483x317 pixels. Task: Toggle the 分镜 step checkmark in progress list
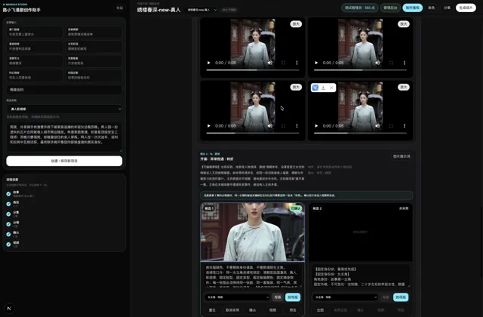(x=8, y=224)
